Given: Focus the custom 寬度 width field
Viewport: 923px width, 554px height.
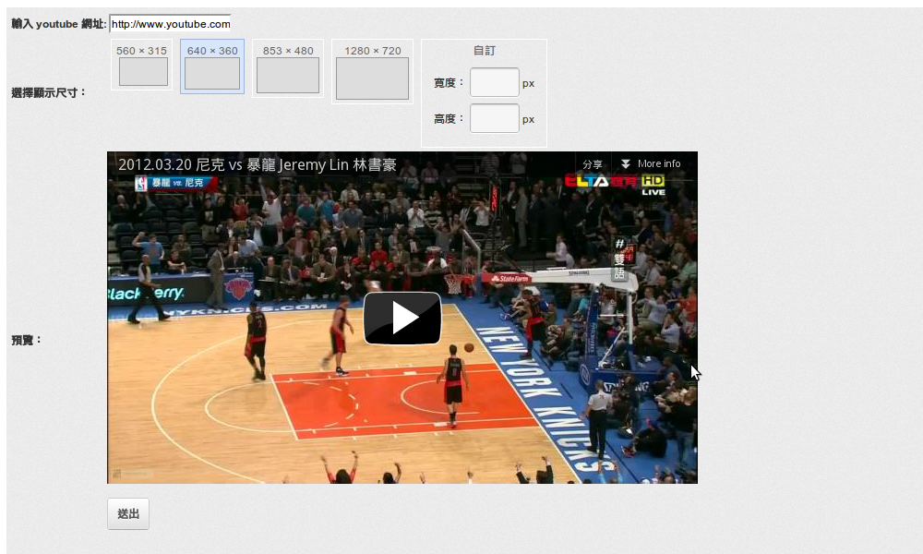Looking at the screenshot, I should click(x=495, y=82).
